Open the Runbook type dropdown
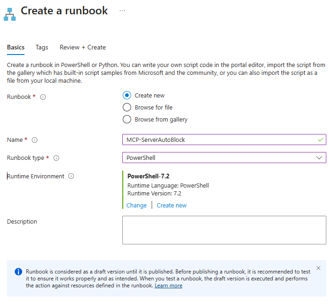Viewport: 330px width, 304px height. click(224, 158)
